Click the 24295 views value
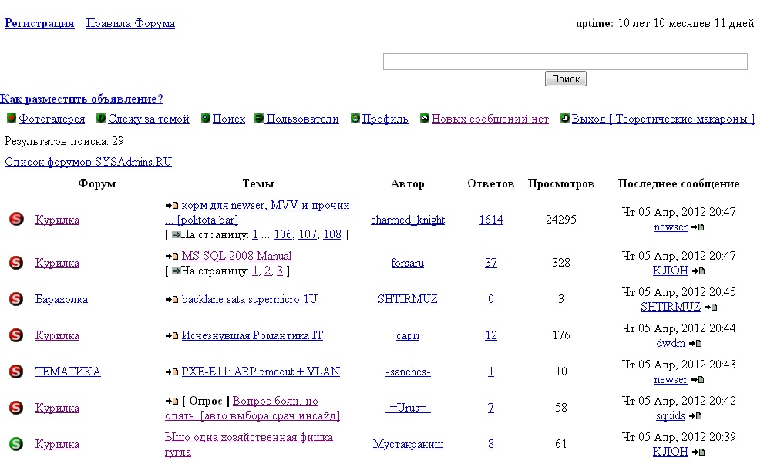The image size is (757, 464). tap(561, 220)
